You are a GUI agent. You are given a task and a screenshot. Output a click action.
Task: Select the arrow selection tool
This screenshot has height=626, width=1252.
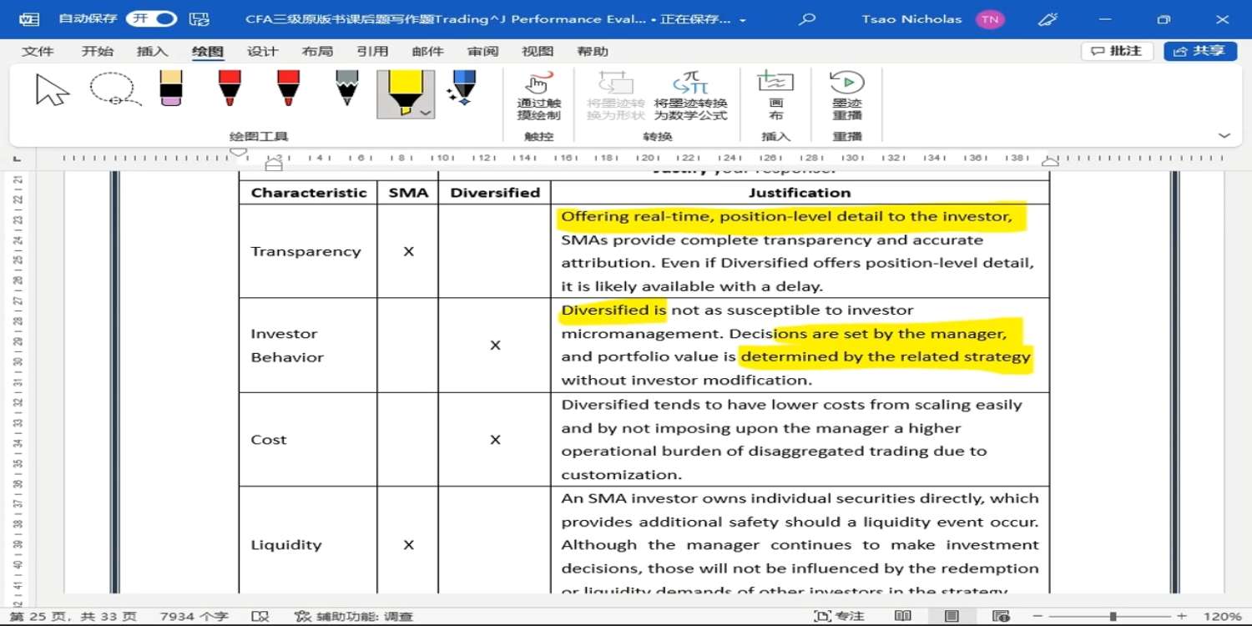click(53, 90)
